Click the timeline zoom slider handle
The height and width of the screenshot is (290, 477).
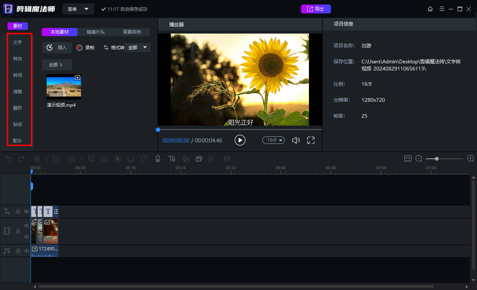tap(436, 159)
